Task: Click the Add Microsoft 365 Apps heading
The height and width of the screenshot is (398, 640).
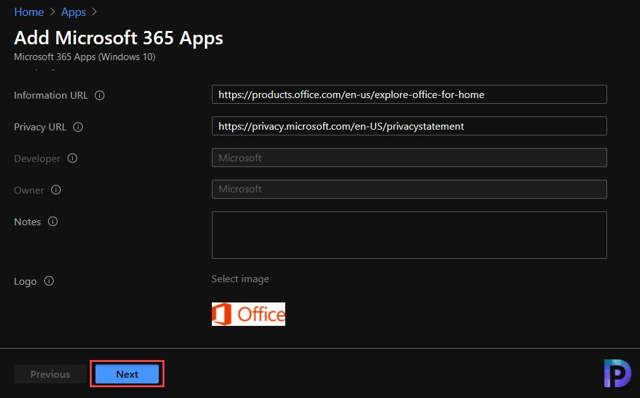Action: pyautogui.click(x=118, y=38)
